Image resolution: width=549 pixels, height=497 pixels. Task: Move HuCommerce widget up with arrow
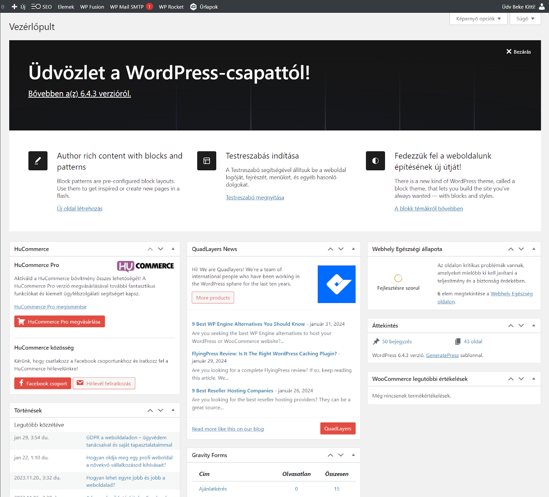click(x=150, y=249)
